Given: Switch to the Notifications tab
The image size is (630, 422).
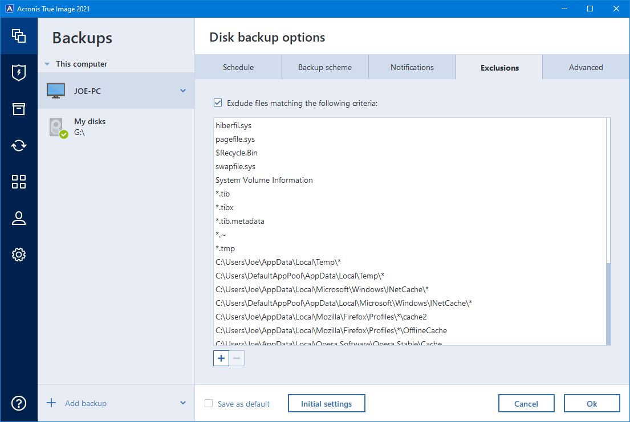Looking at the screenshot, I should point(412,67).
